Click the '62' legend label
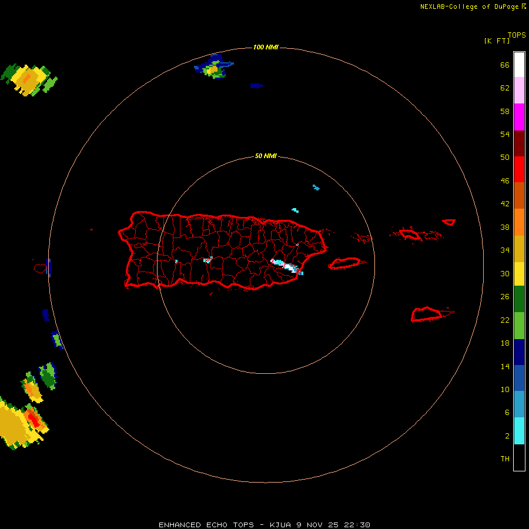 click(505, 88)
